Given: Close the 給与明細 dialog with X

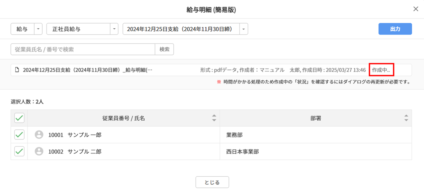Looking at the screenshot, I should coord(416,9).
